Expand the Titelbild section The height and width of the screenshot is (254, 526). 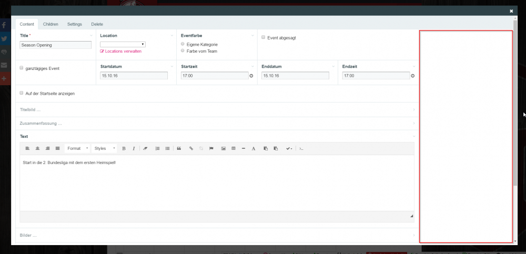click(x=31, y=109)
